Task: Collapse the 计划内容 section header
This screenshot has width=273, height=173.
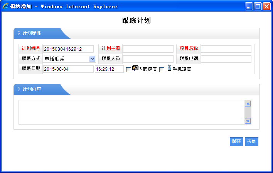Action: click(32, 89)
